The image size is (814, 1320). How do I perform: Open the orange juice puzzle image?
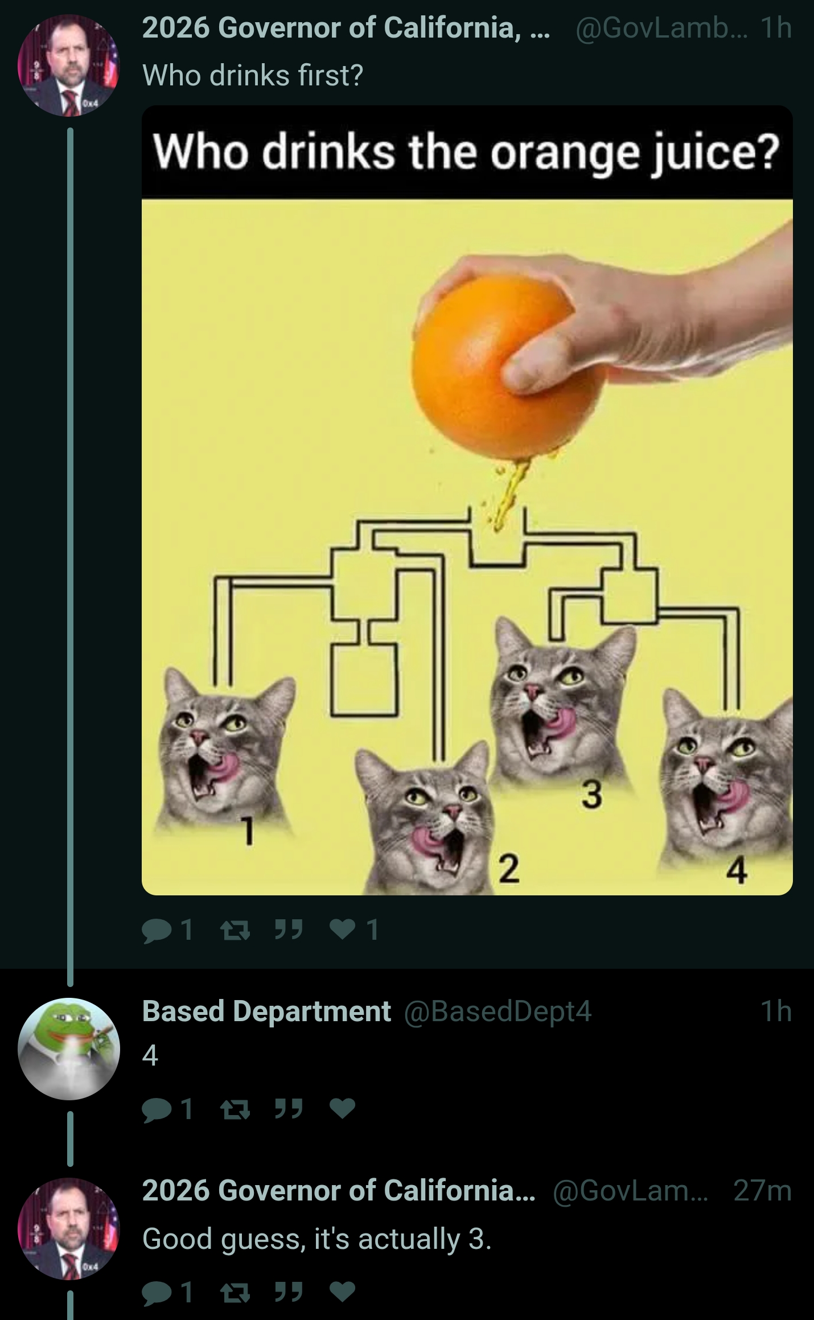(x=467, y=500)
